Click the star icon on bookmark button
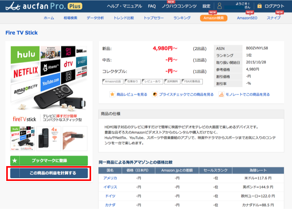 pyautogui.click(x=15, y=160)
